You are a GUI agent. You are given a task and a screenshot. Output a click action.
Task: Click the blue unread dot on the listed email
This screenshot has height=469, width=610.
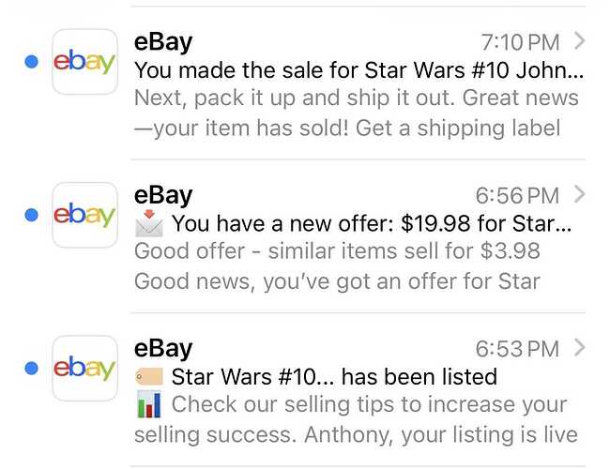(31, 368)
